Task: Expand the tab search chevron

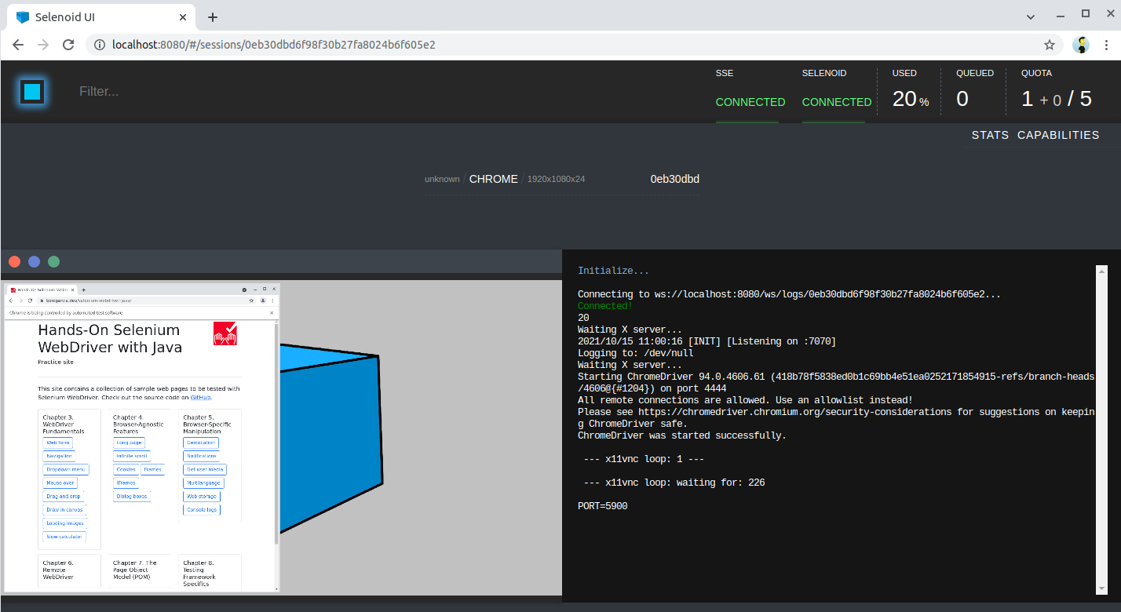Action: 1030,16
